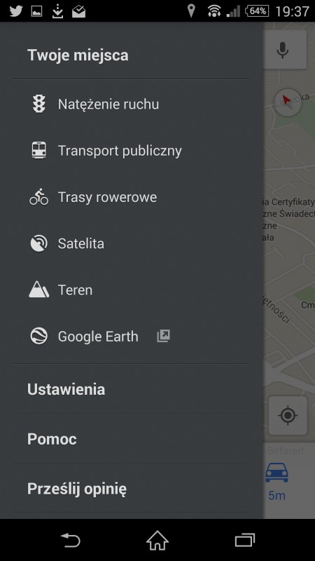This screenshot has height=561, width=315.
Task: Tap the my location crosshair button
Action: 288,415
